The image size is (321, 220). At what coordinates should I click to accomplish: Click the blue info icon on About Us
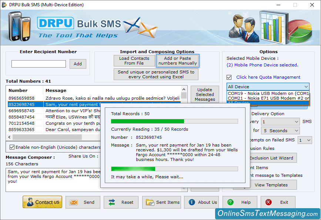(x=192, y=202)
